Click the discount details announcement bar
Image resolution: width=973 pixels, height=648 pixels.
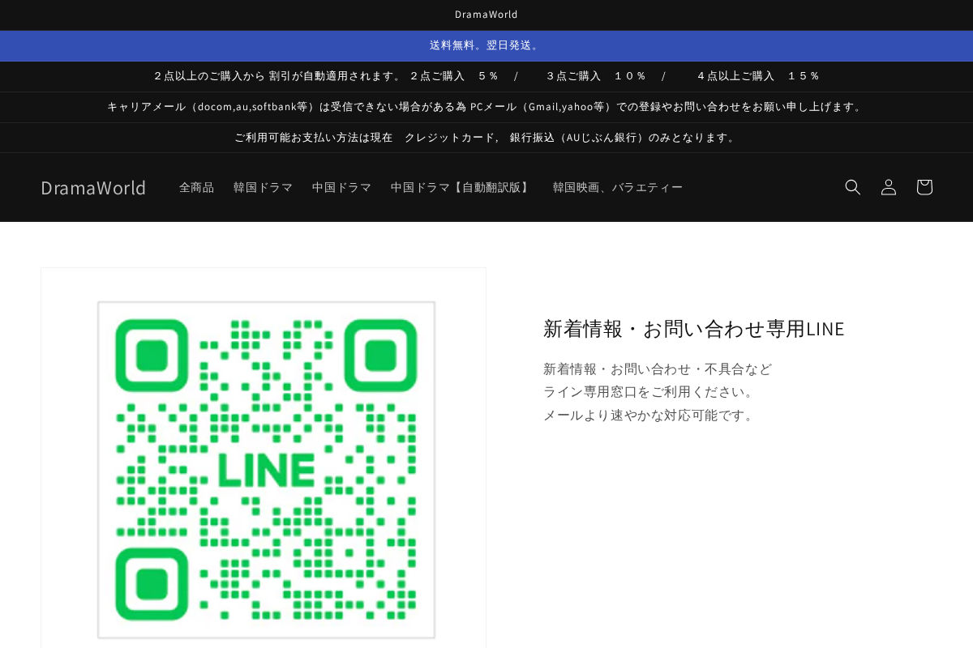click(486, 75)
